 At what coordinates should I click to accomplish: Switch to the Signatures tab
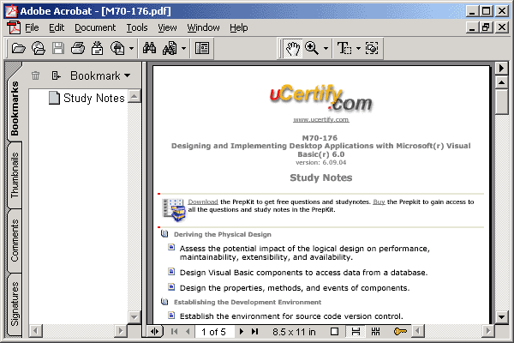coord(15,304)
